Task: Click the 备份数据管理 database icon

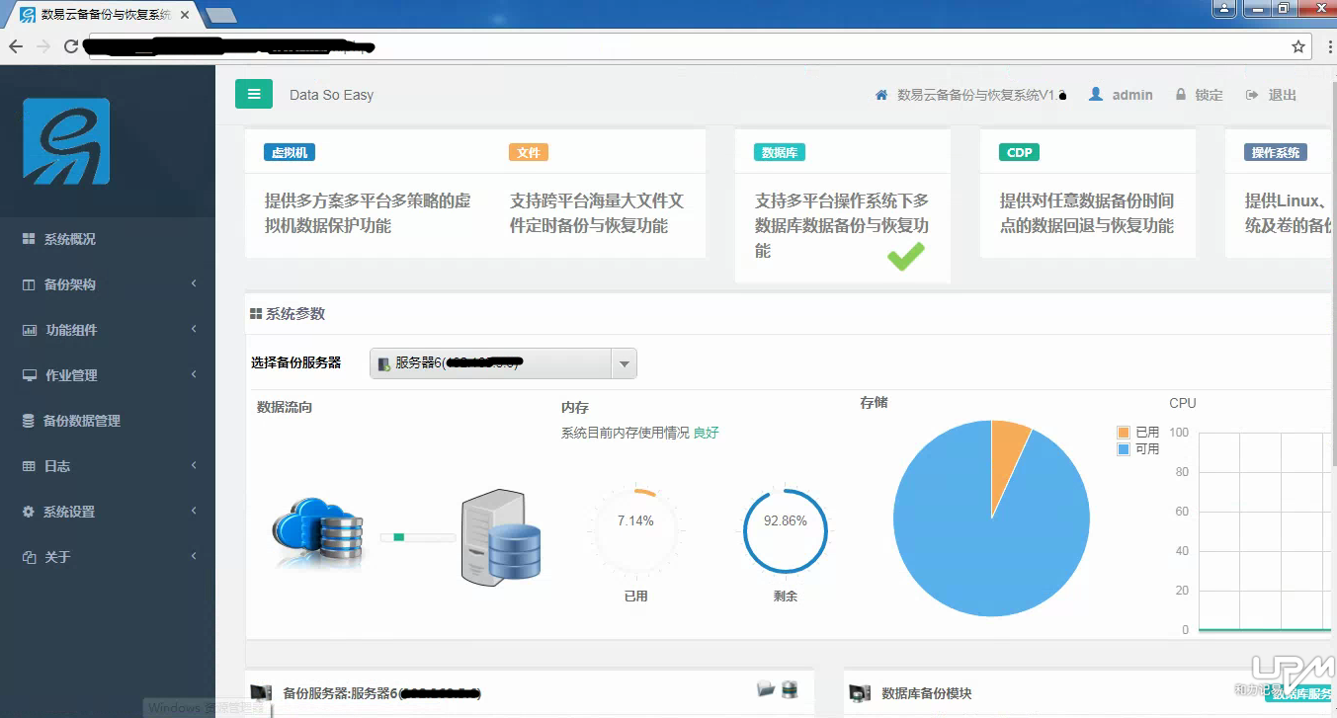Action: coord(28,421)
